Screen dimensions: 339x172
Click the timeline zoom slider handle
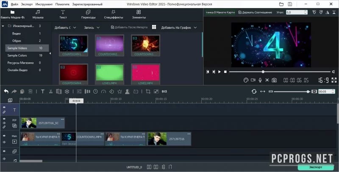(x=308, y=92)
